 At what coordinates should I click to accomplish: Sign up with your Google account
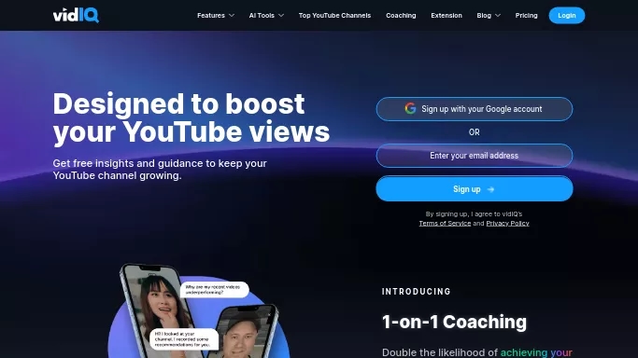[x=475, y=109]
